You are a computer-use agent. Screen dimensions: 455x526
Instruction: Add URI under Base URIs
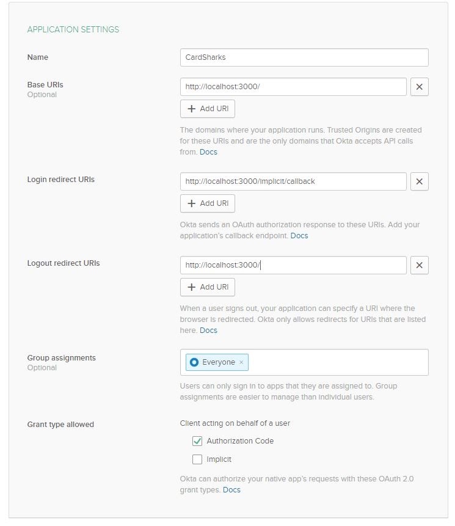pyautogui.click(x=208, y=109)
